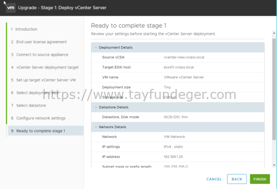277x189 pixels.
Task: Click the Network row label
Action: click(x=109, y=137)
